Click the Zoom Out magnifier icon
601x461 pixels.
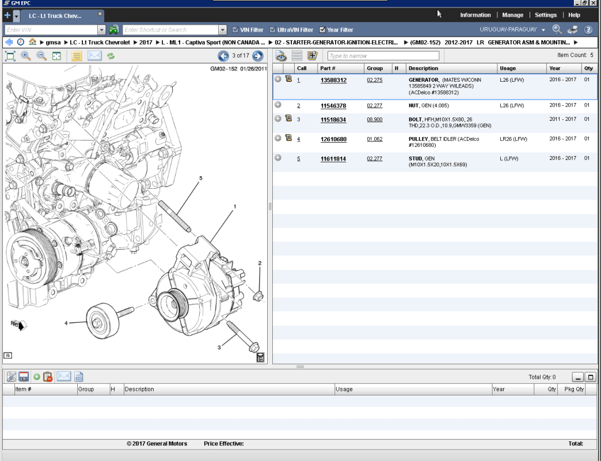point(41,56)
